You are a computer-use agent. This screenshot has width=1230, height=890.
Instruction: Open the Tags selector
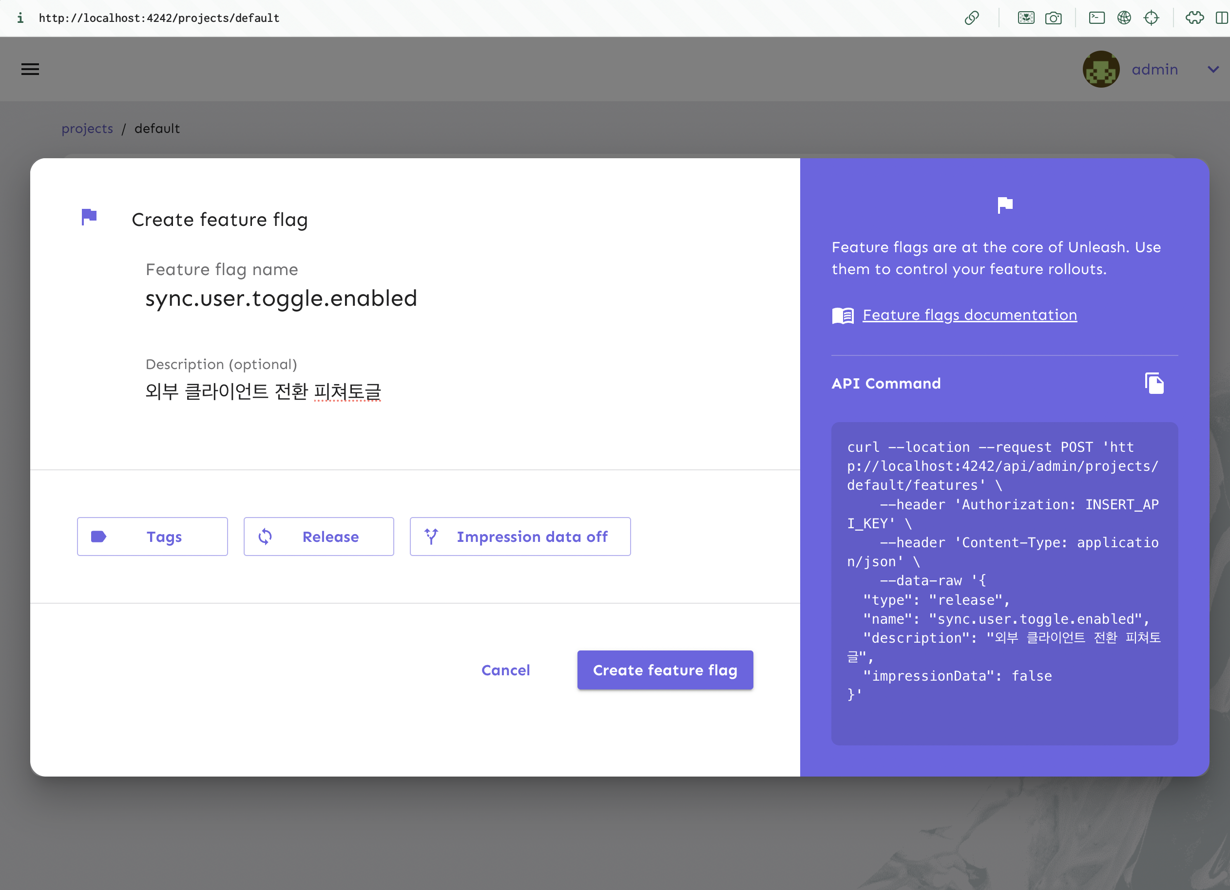click(x=152, y=536)
